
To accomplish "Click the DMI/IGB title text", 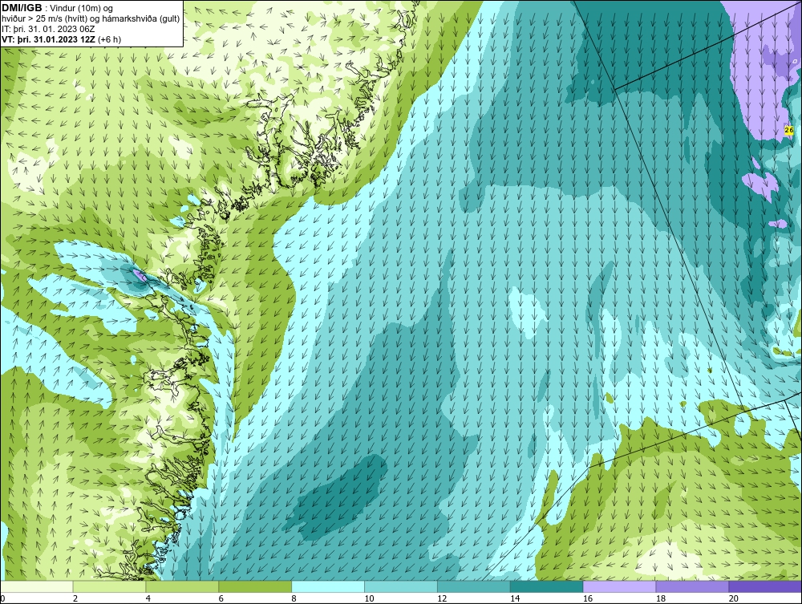I will pos(22,8).
